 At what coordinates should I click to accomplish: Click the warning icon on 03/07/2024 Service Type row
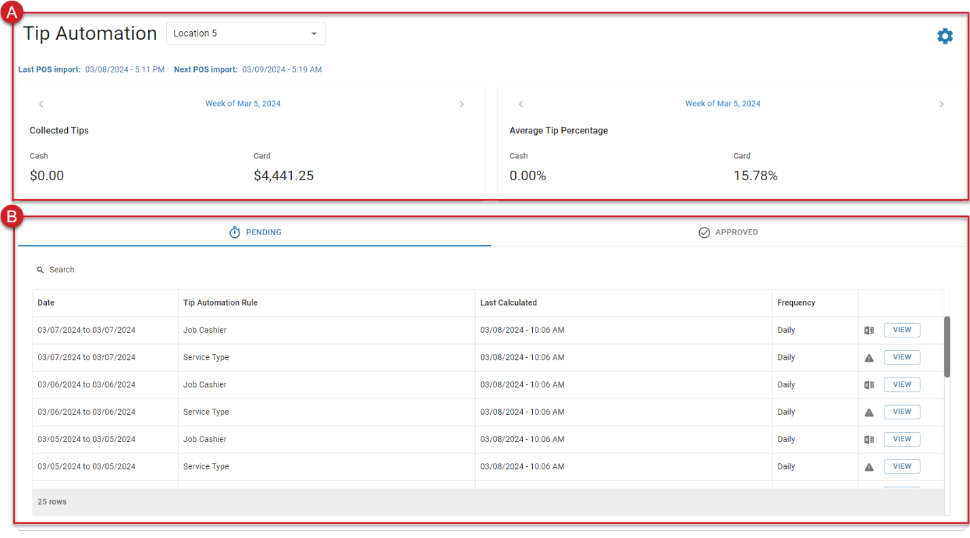pos(869,358)
